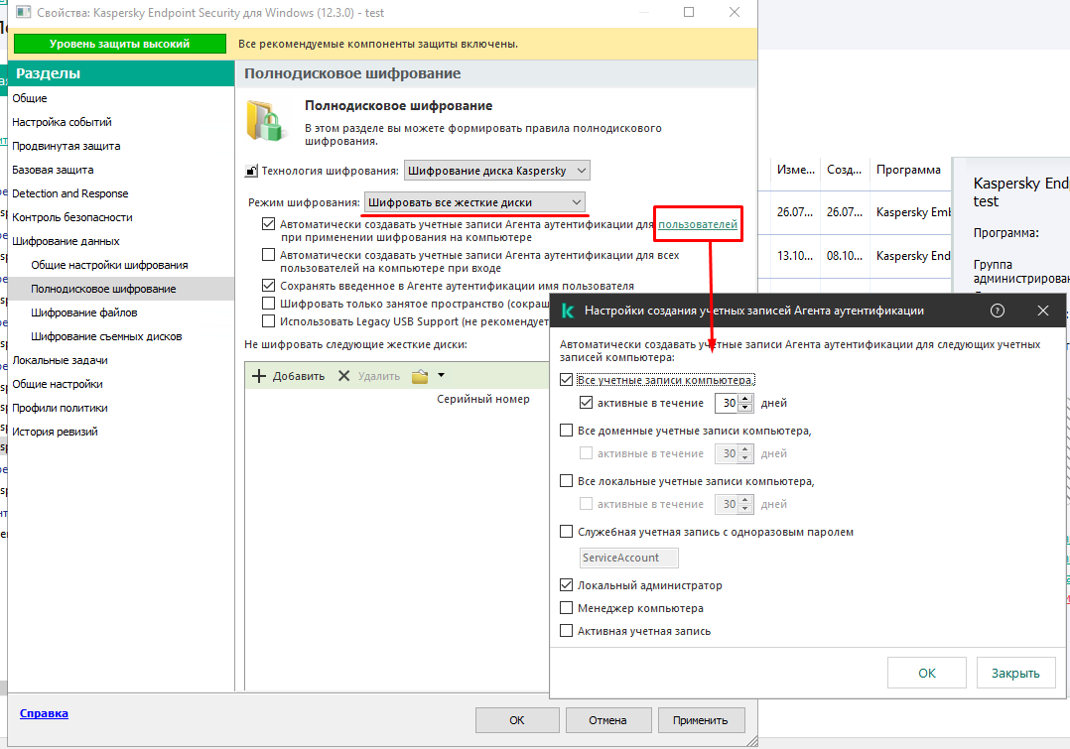Click the Удалить cross icon

click(x=343, y=376)
